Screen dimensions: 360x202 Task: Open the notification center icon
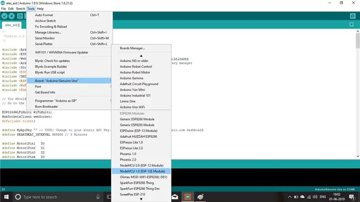[352, 197]
